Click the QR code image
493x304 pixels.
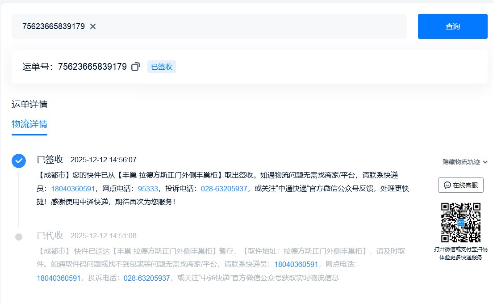coord(460,222)
